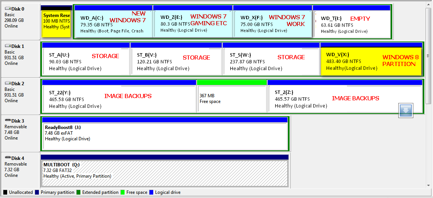Select the WD_V (X:) Windows 8 partition

[371, 61]
